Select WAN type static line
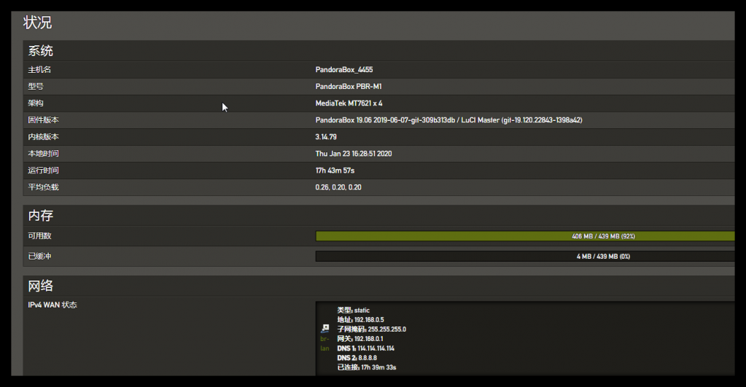The width and height of the screenshot is (746, 387). click(x=354, y=310)
